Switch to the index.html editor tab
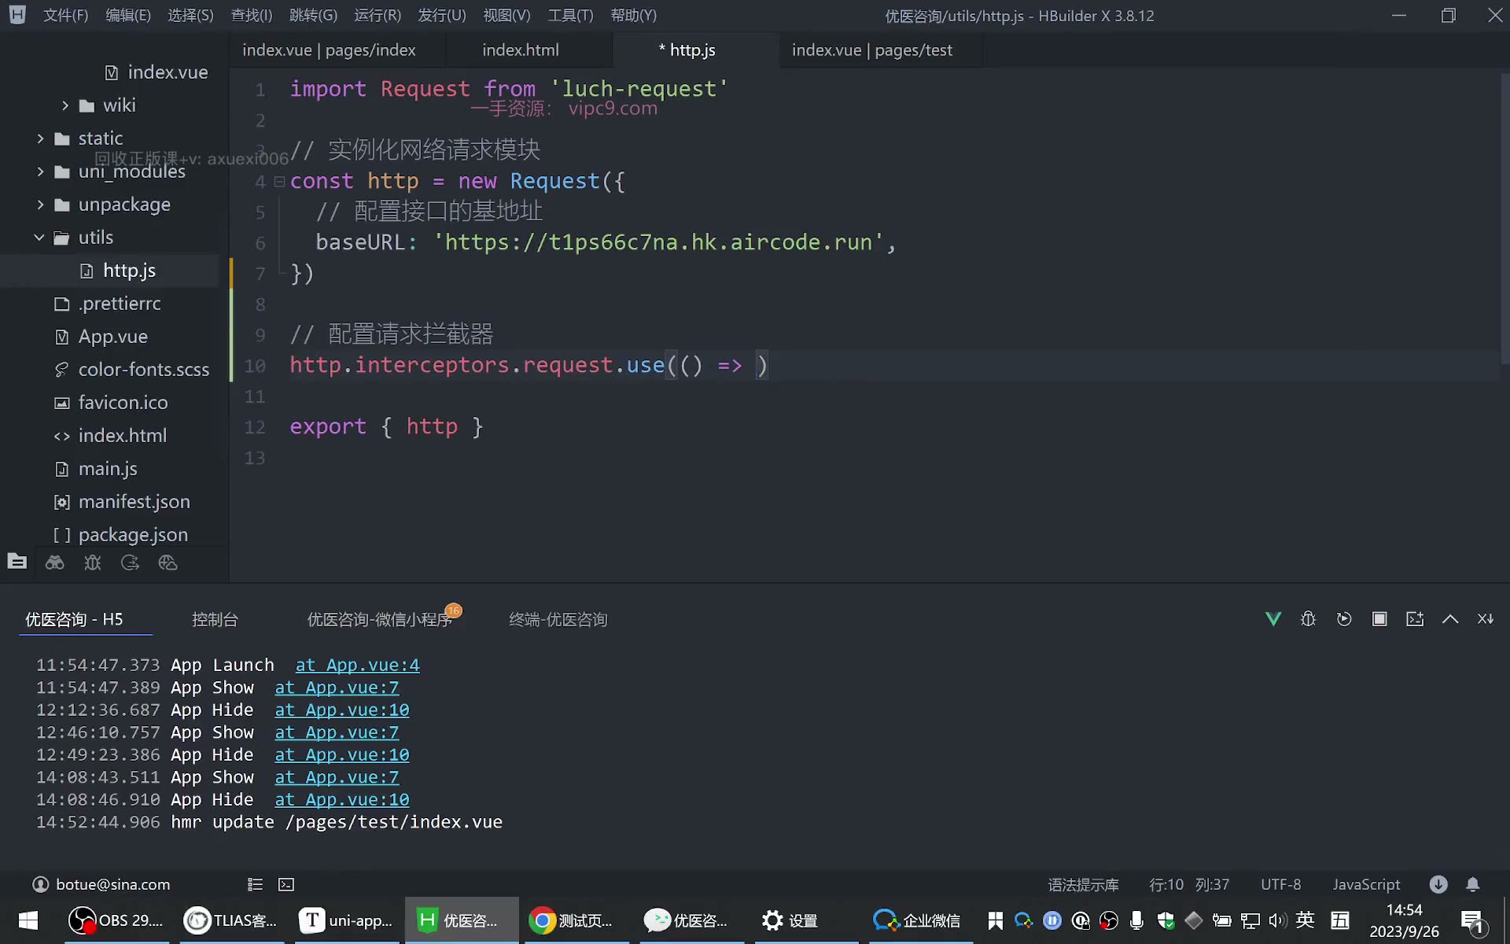The height and width of the screenshot is (944, 1510). (521, 50)
